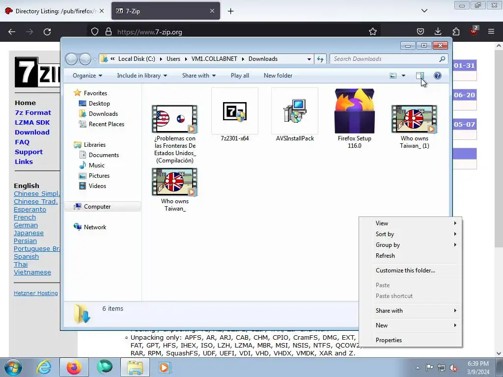Launch Internet Explorer from the taskbar

tap(44, 367)
